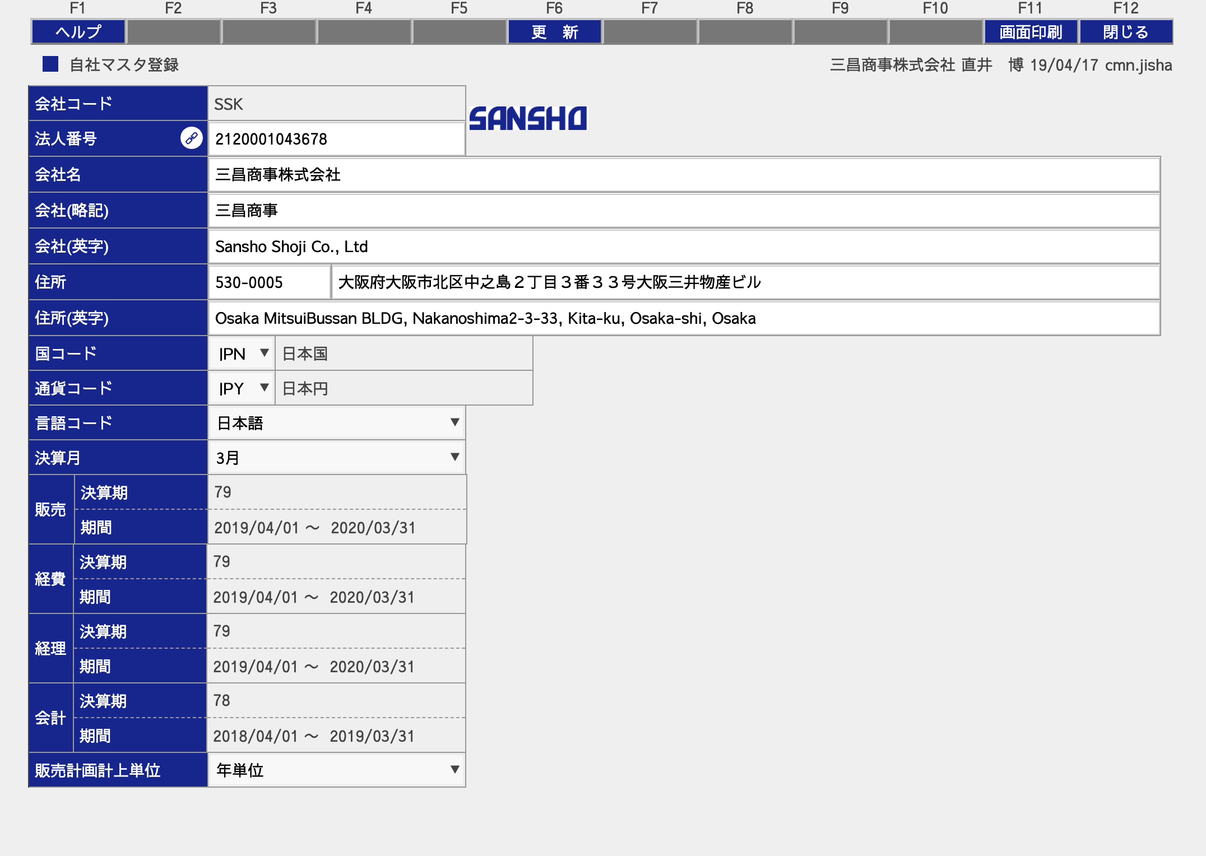The width and height of the screenshot is (1206, 856).
Task: Click 会計 期間 2018/04/01 date range
Action: tap(314, 736)
